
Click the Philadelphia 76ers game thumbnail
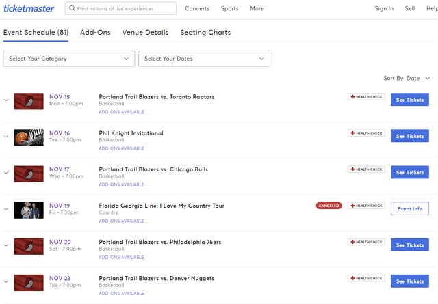click(x=29, y=246)
